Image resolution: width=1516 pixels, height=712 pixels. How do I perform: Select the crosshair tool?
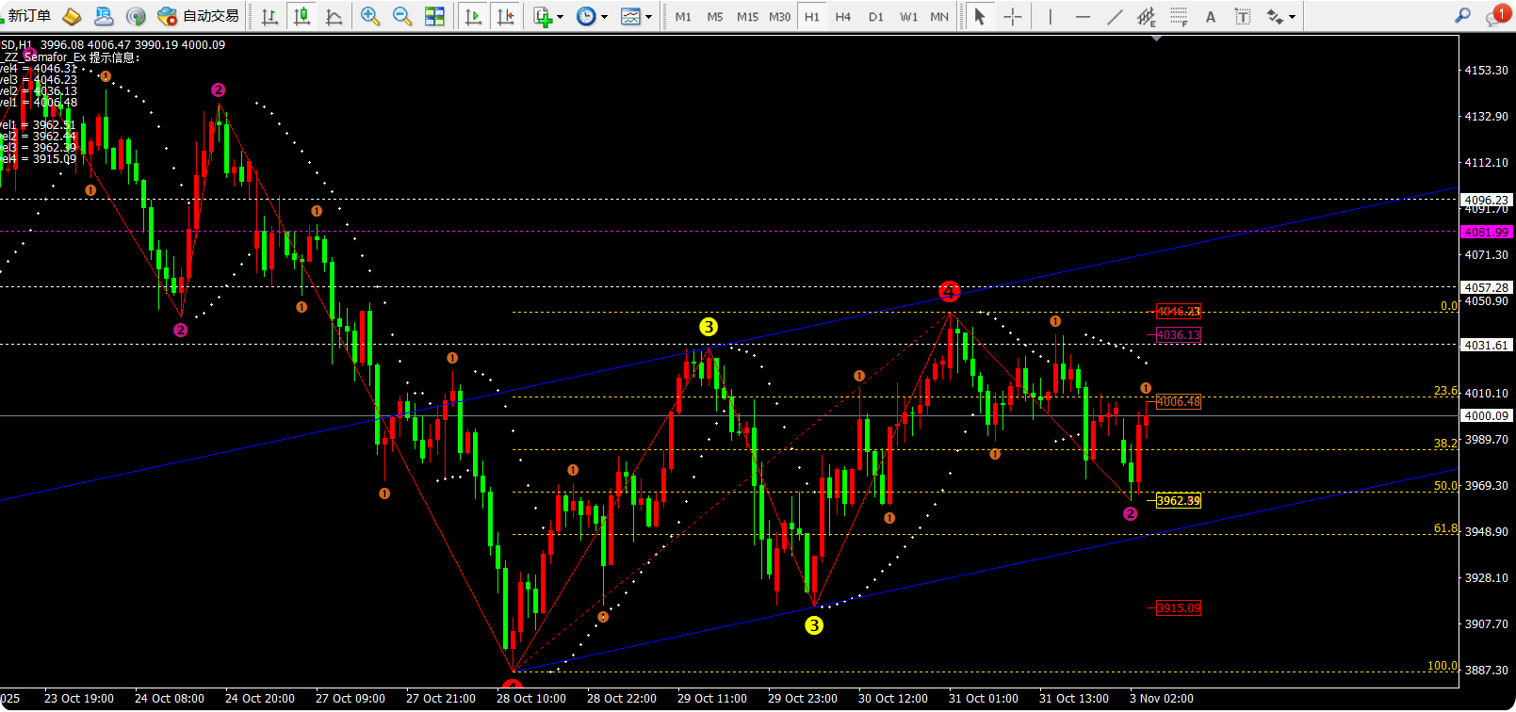[x=1012, y=16]
